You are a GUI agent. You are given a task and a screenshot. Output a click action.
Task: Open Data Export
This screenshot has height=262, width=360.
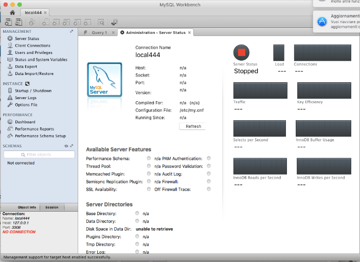click(26, 67)
